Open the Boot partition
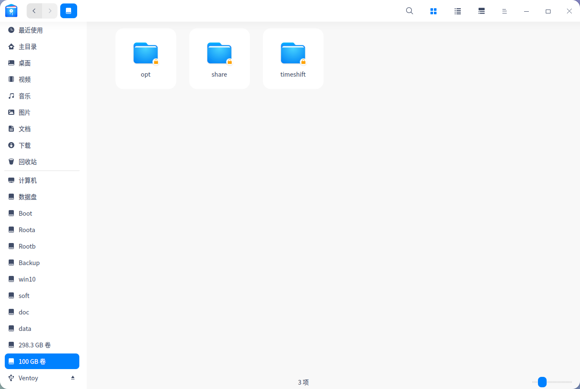Viewport: 580px width, 389px height. click(x=42, y=214)
